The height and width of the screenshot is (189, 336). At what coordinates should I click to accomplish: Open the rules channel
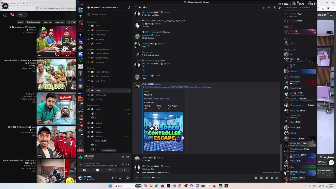[109, 26]
